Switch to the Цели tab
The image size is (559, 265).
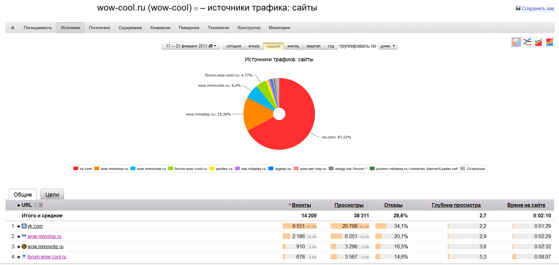[x=52, y=194]
